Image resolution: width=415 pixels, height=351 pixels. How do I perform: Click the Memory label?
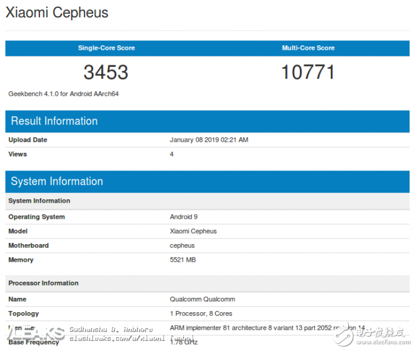21,260
